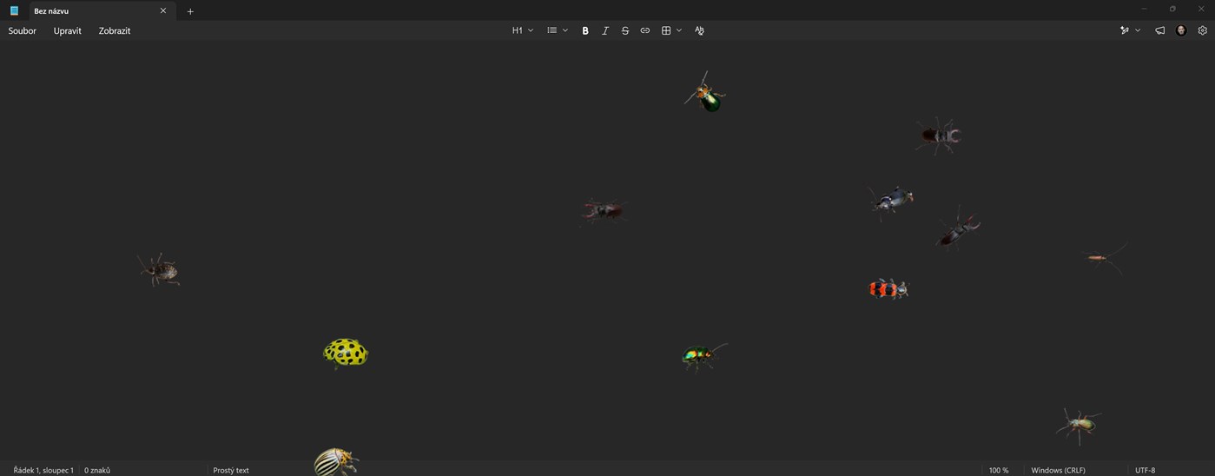Open the AI rewrite pen dropdown
The height and width of the screenshot is (476, 1215).
(1130, 30)
